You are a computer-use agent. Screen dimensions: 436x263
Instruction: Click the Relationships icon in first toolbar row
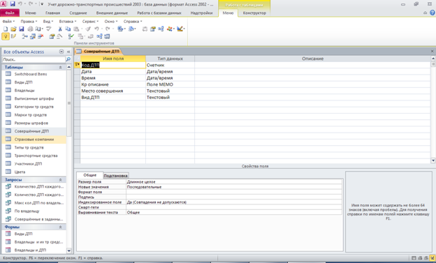click(161, 29)
